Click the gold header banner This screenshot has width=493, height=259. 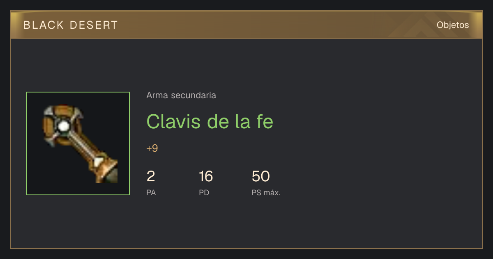(x=246, y=25)
